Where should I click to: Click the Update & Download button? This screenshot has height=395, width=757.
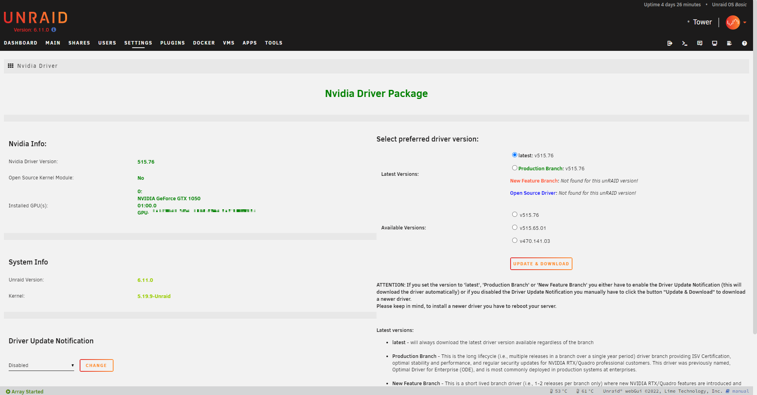(541, 264)
